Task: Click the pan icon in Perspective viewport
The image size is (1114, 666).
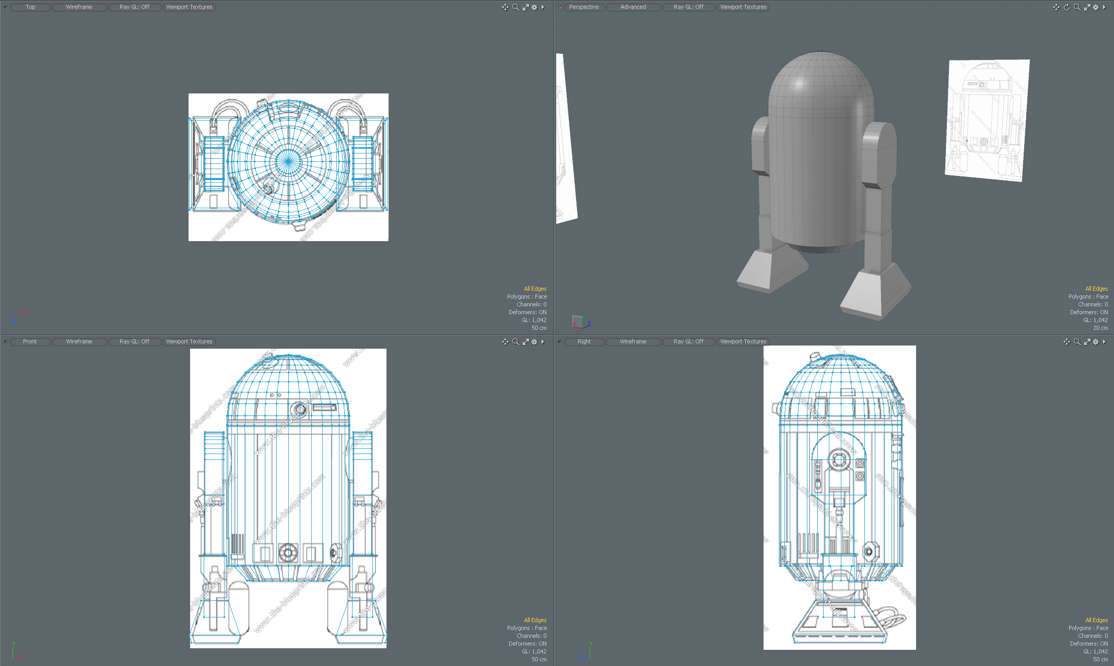Action: (x=1057, y=7)
